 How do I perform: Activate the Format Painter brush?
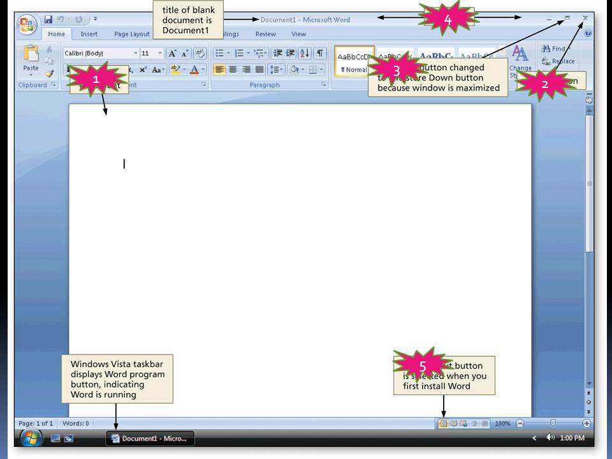pos(49,73)
